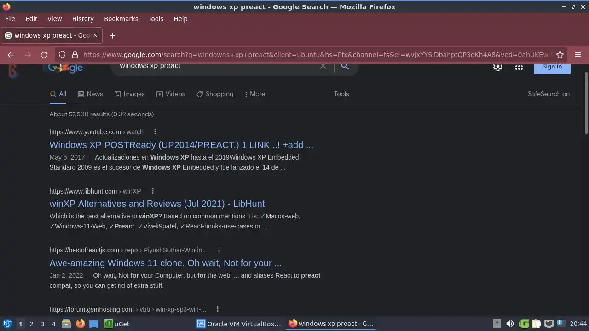589x331 pixels.
Task: View site security padlock info
Action: [x=75, y=55]
